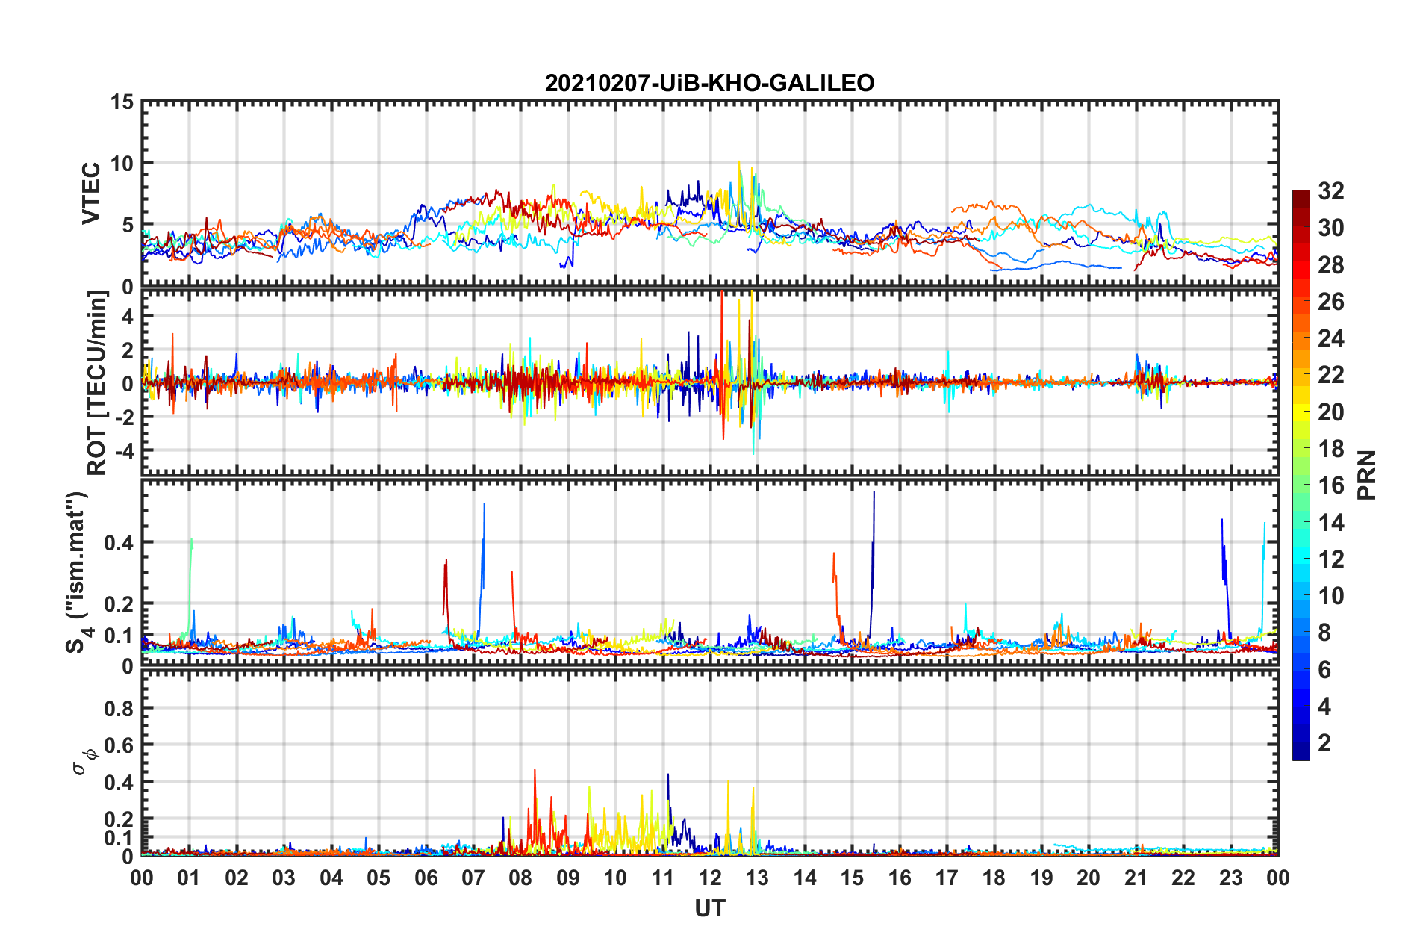Click x-axis tick label 18
The width and height of the screenshot is (1420, 950).
[x=994, y=878]
